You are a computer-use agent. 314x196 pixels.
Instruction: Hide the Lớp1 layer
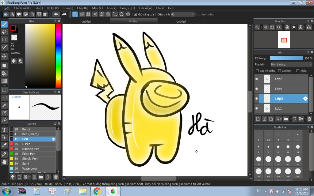coord(257,108)
